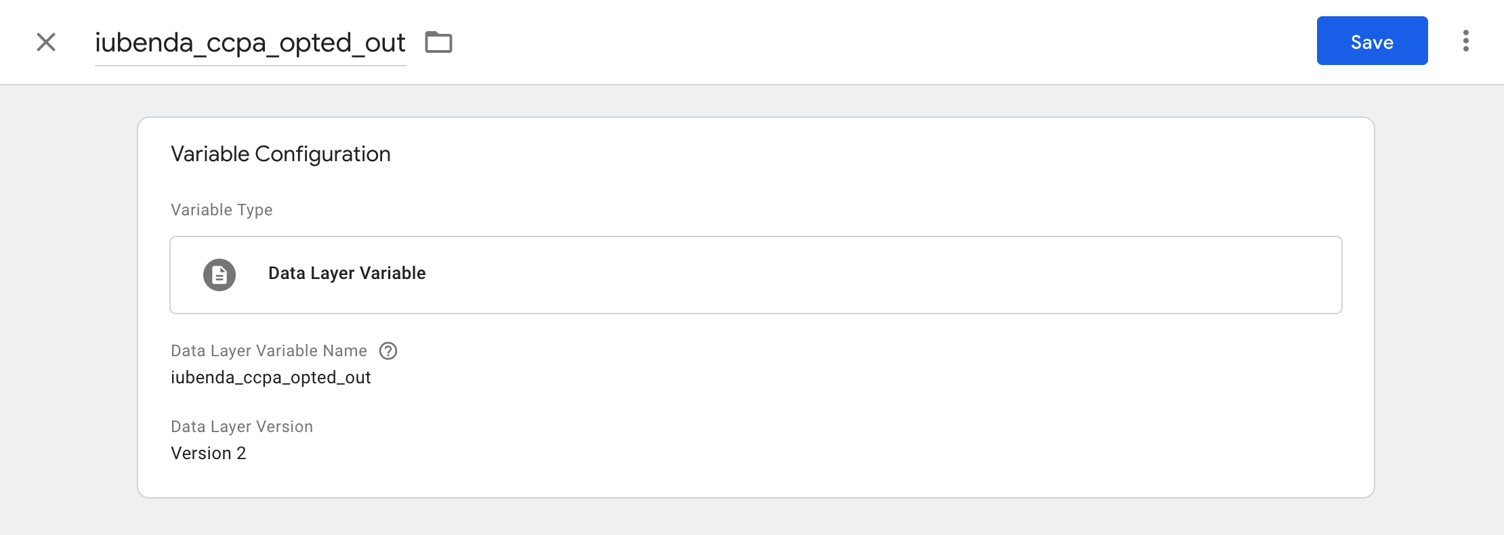Open the three-dot more actions menu
This screenshot has width=1504, height=535.
pos(1465,41)
